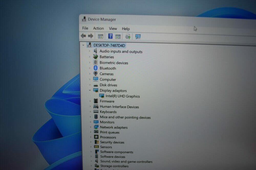The image size is (256, 170).
Task: Select the Computer category icon
Action: click(96, 79)
